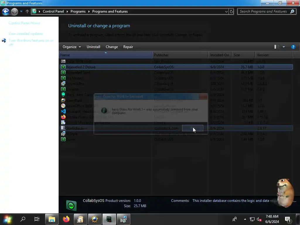
Task: Click the Forward navigation arrow
Action: (x=14, y=11)
